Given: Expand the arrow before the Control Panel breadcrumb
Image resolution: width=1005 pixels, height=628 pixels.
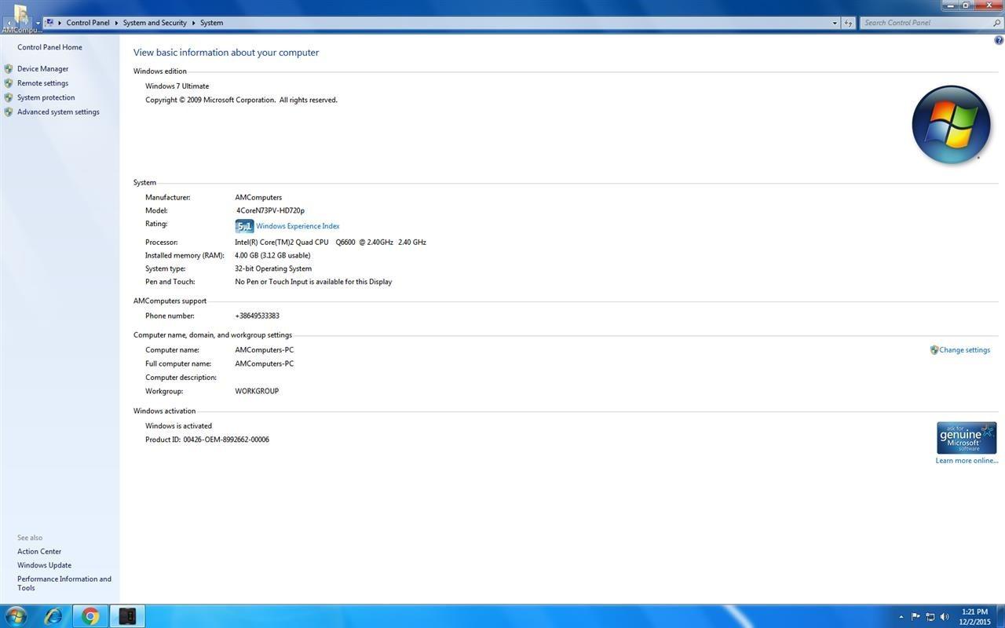Looking at the screenshot, I should coord(60,23).
